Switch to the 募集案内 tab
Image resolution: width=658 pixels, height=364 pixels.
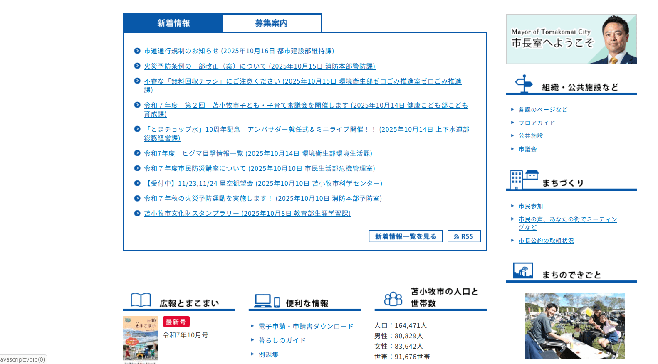tap(272, 23)
